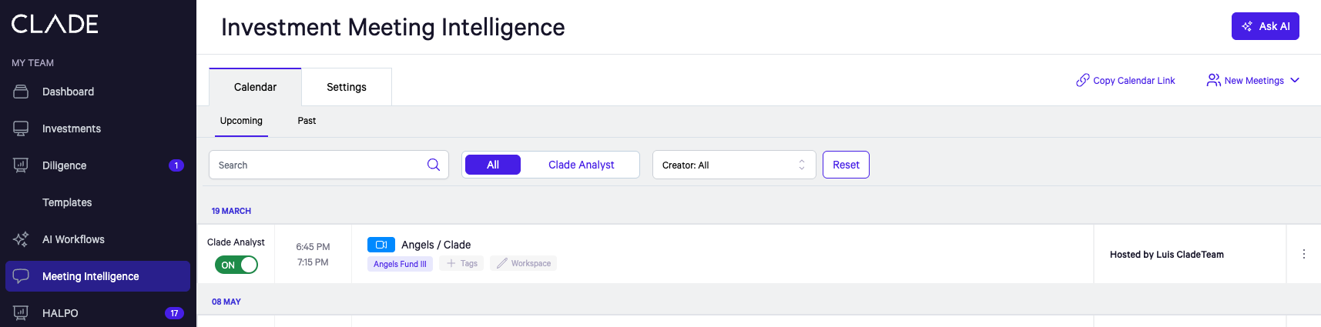1321x327 pixels.
Task: Click the video camera icon beside Angels / Clade
Action: click(x=381, y=245)
